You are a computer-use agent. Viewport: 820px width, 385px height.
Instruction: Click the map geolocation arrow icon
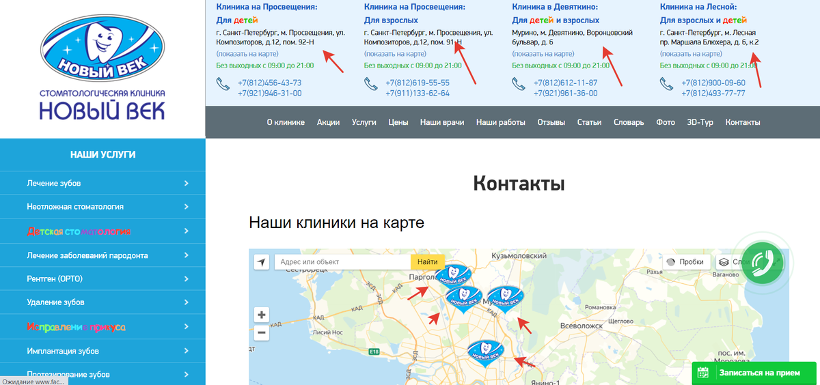point(262,262)
